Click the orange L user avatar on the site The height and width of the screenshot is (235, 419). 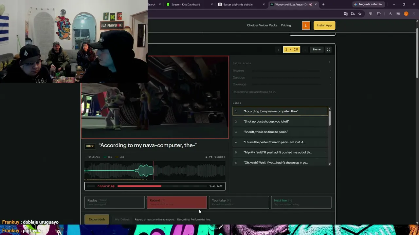pyautogui.click(x=306, y=25)
